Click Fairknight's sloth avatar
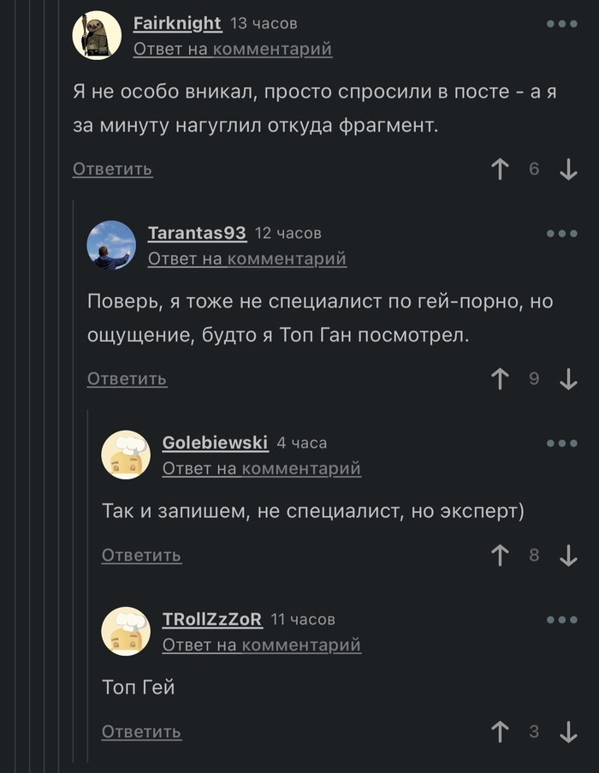The width and height of the screenshot is (599, 773). click(97, 35)
